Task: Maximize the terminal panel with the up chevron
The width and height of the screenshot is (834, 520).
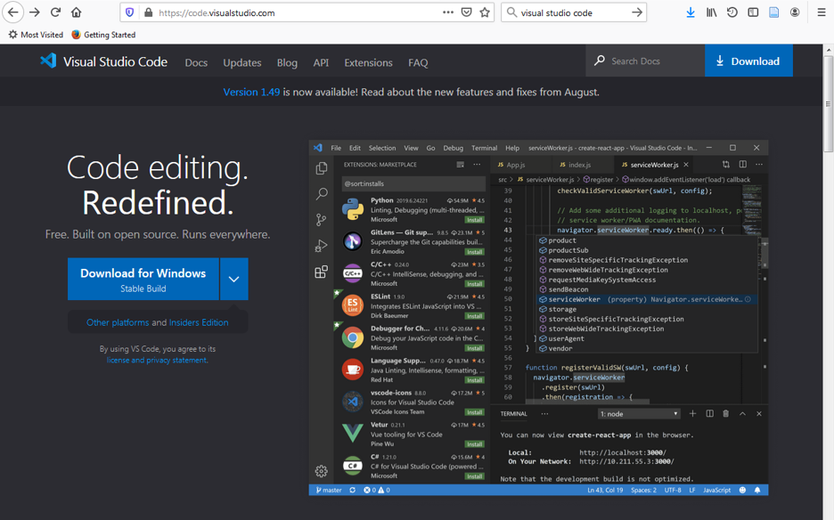Action: point(742,414)
